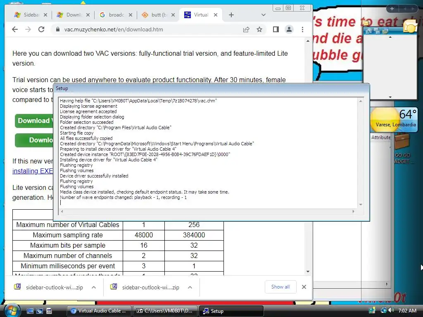Open second sidebar-outlook zip download
Screen dimensions: 423x317
pos(145,287)
